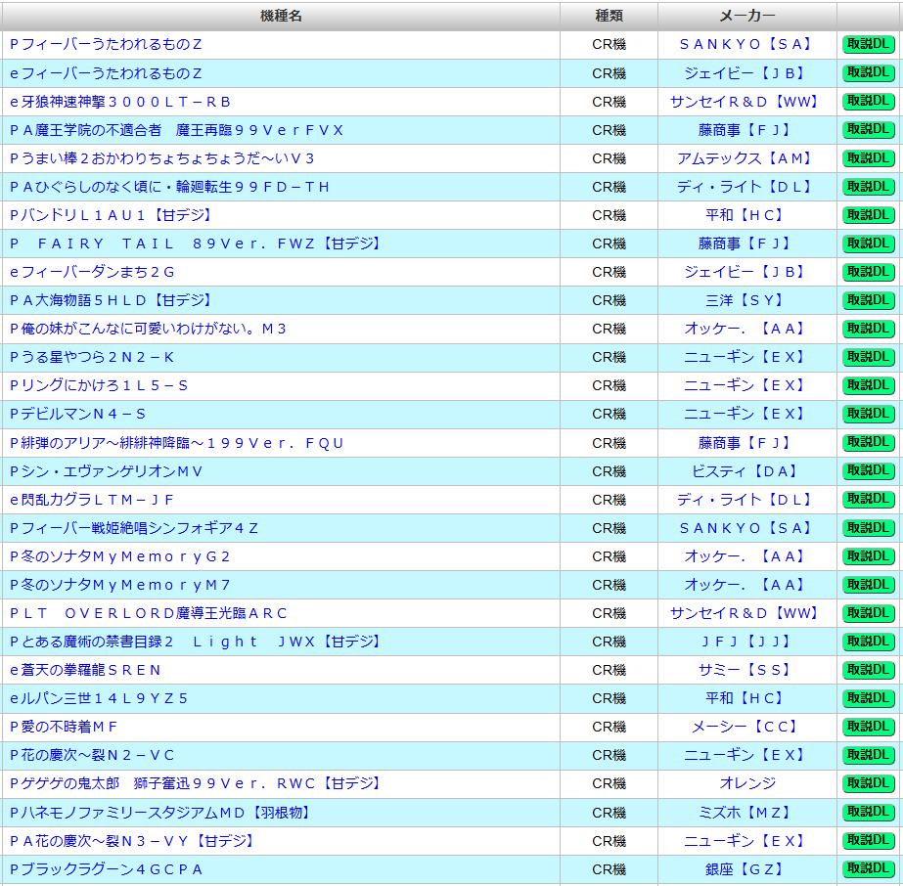Open maker オレンジ link
Viewport: 903px width, 886px height.
pyautogui.click(x=746, y=783)
